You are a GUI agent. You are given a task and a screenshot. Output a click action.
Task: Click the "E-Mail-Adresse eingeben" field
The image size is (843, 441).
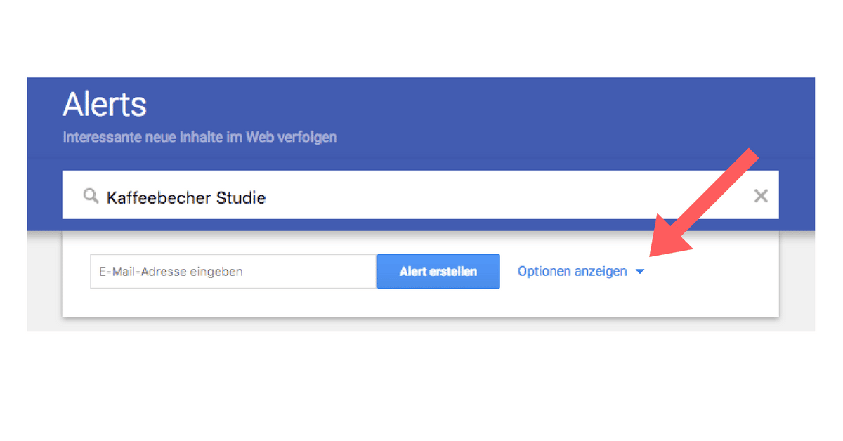232,271
